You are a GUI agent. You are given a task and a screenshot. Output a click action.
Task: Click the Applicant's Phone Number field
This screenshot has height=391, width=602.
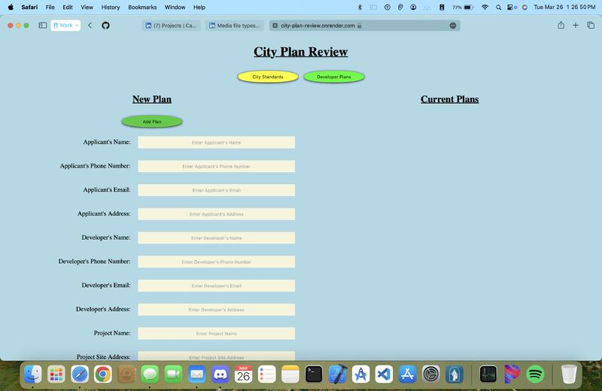coord(217,166)
